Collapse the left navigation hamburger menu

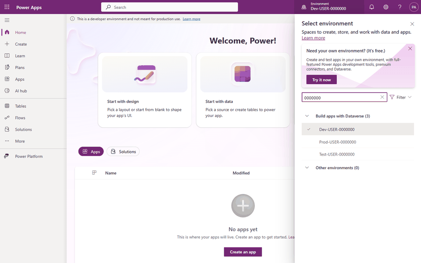point(7,20)
